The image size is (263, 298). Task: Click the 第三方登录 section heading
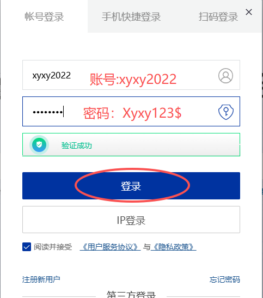[x=131, y=295]
